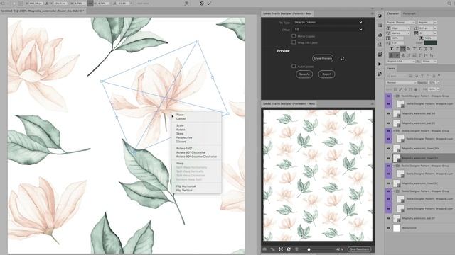
Task: Hide the Magnolia_watercolor_leaf_07 layer
Action: tap(389, 218)
